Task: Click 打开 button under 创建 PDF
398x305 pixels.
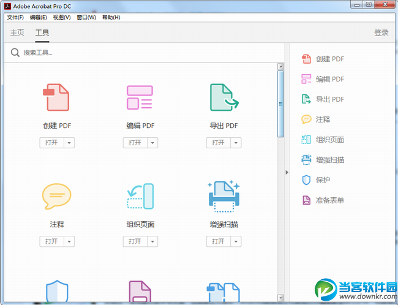Action: click(x=52, y=143)
